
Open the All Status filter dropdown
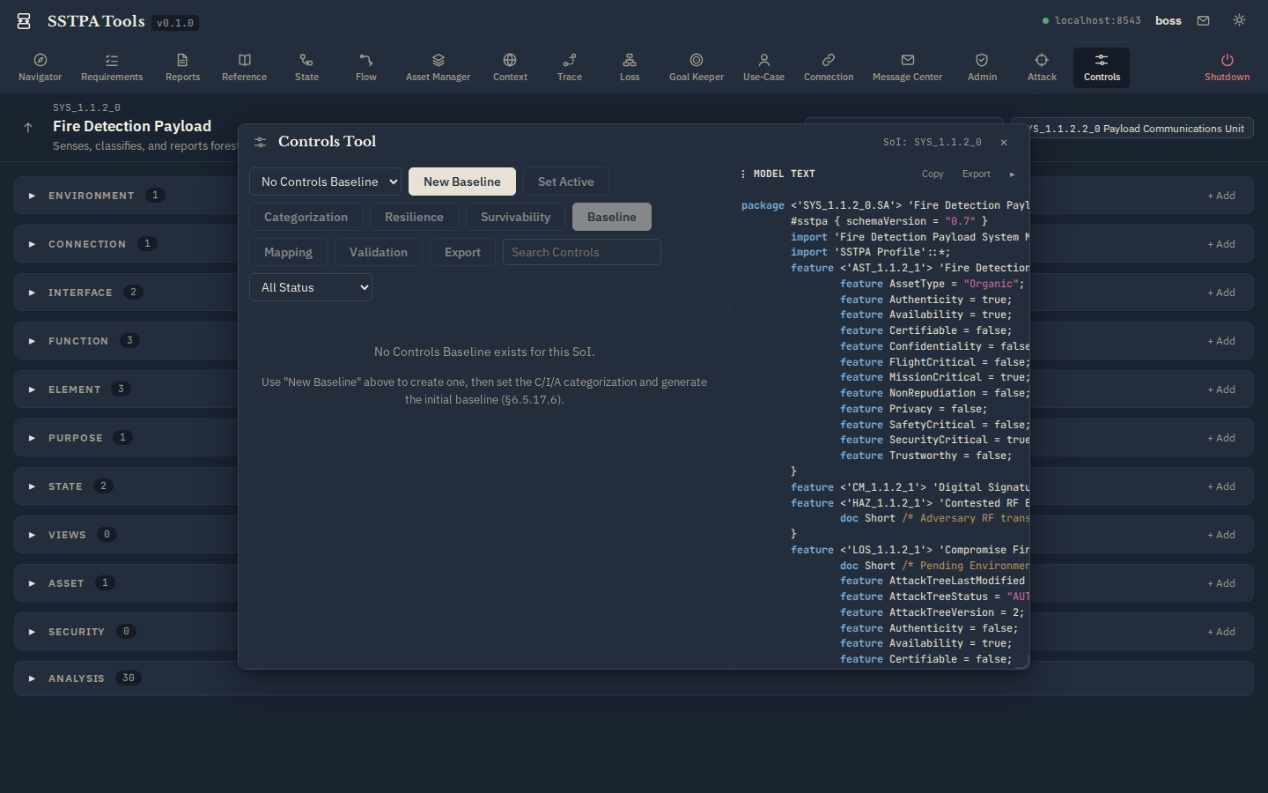point(310,287)
